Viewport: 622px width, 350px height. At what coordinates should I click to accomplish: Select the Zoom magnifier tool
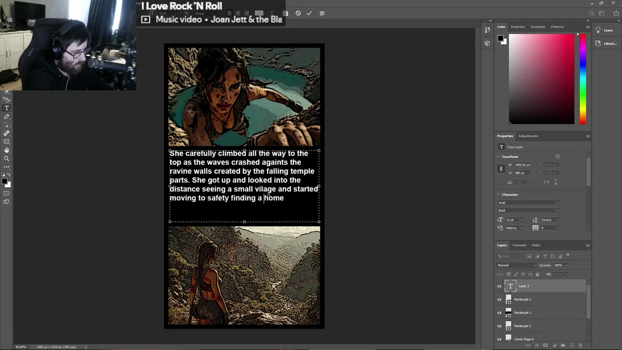(7, 158)
